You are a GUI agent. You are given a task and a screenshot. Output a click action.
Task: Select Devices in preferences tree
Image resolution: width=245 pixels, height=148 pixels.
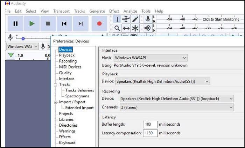pyautogui.click(x=66, y=49)
